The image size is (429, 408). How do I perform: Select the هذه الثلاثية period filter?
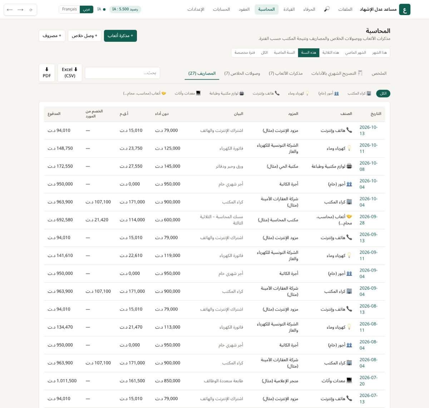click(330, 53)
